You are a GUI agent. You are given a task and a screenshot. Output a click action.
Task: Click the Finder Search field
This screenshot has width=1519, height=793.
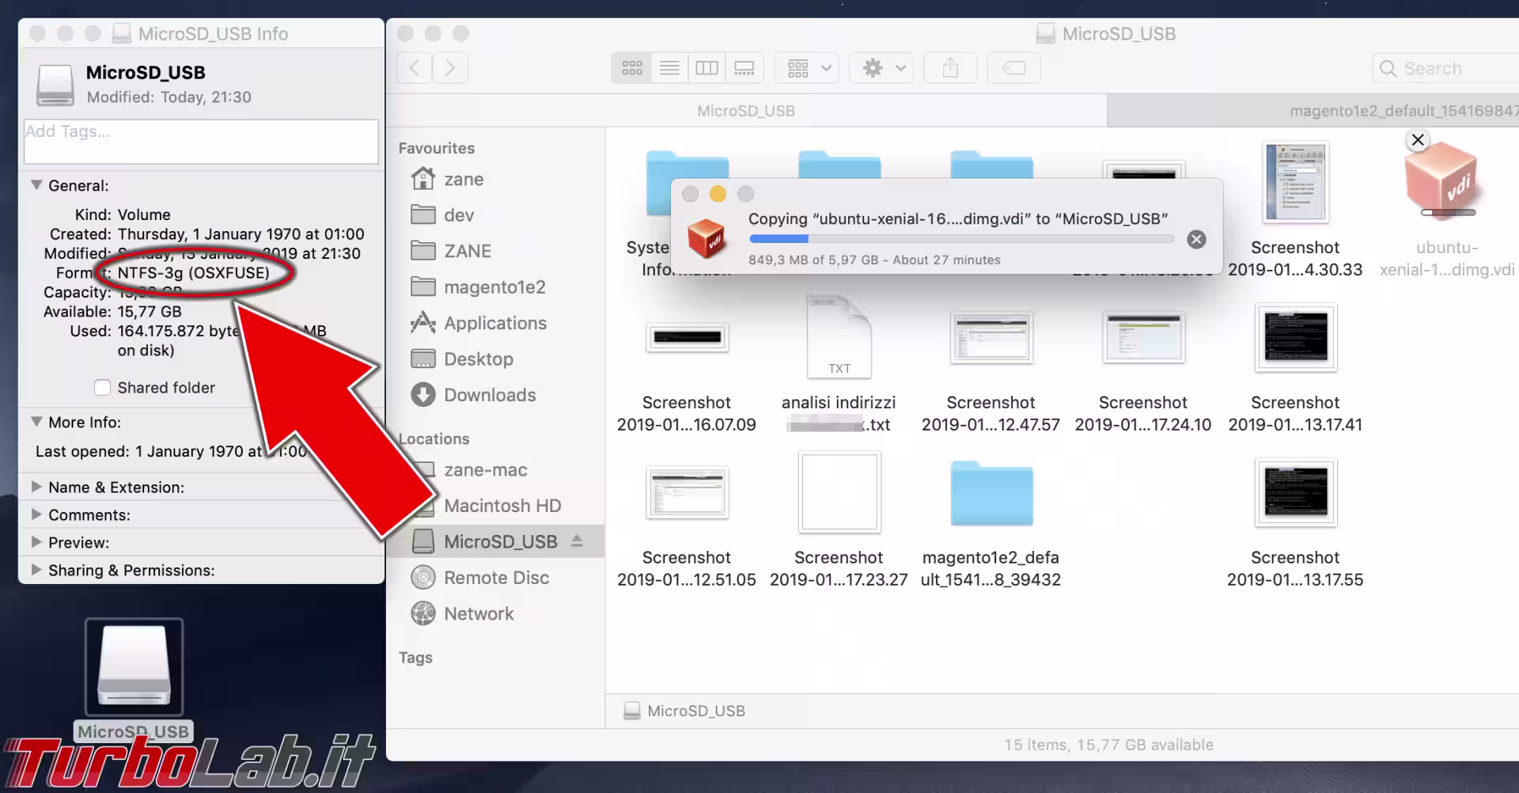[1447, 68]
